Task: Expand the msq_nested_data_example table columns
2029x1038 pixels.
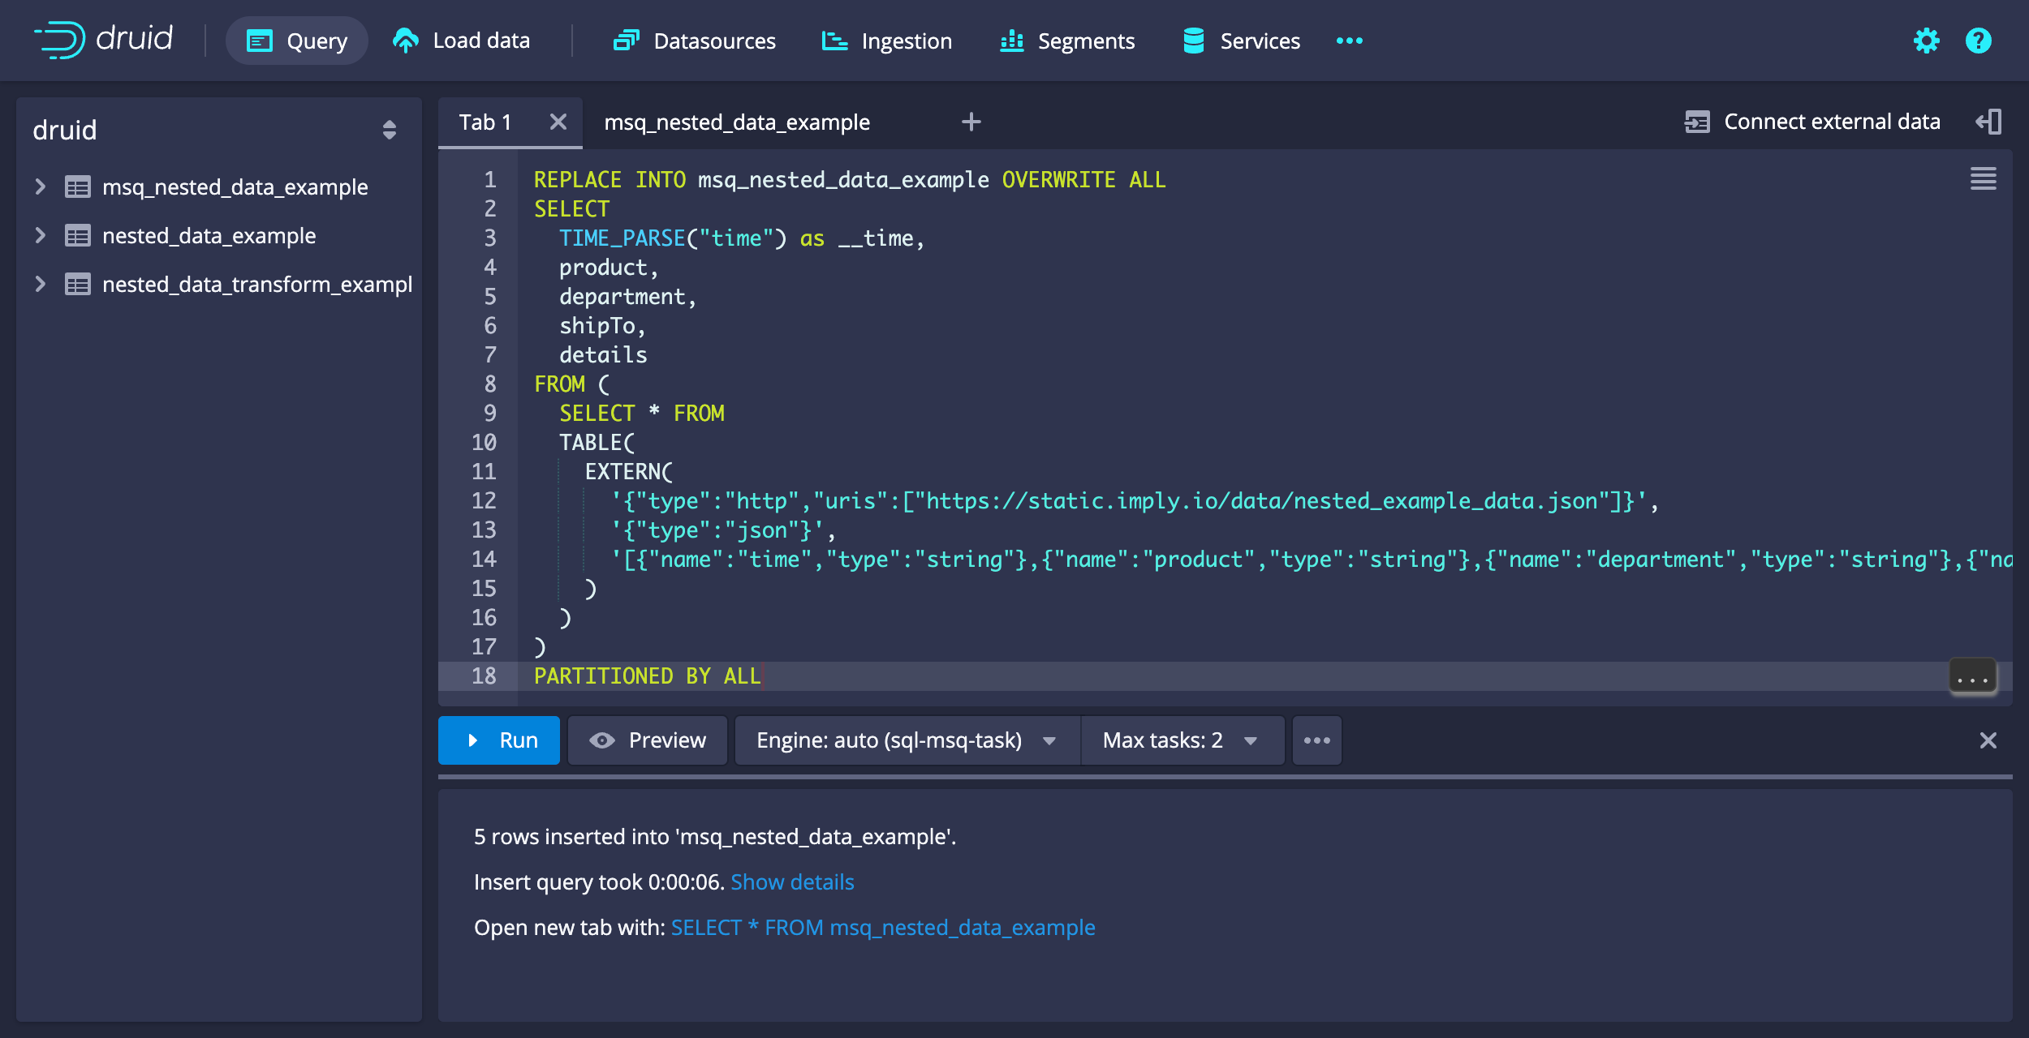Action: (39, 187)
